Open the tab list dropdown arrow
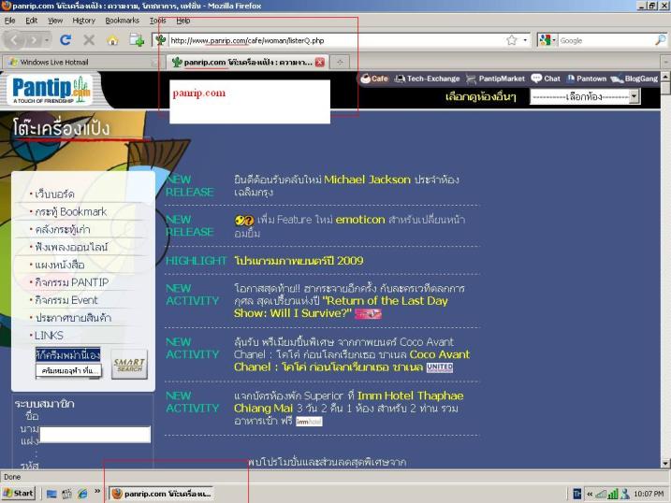The image size is (671, 503). (665, 63)
